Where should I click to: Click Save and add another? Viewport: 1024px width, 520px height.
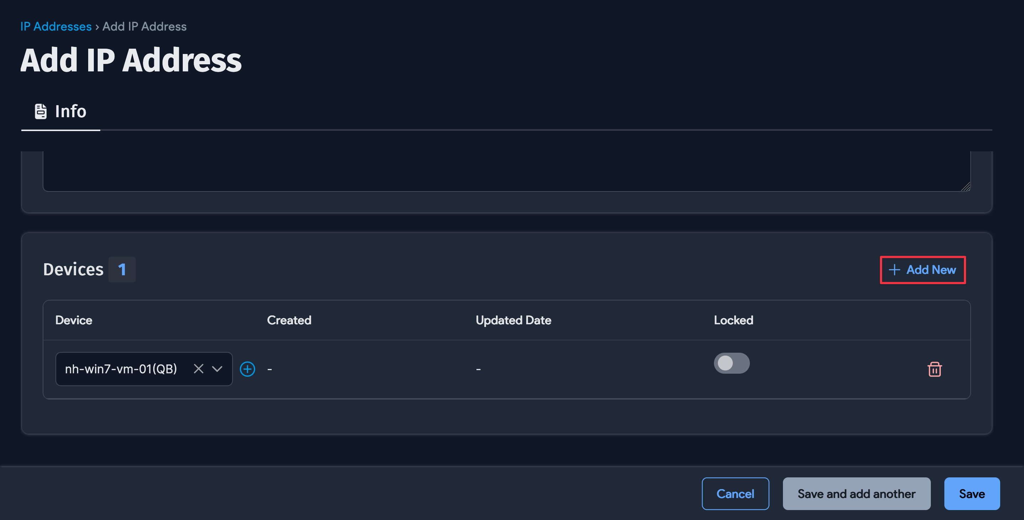point(856,493)
